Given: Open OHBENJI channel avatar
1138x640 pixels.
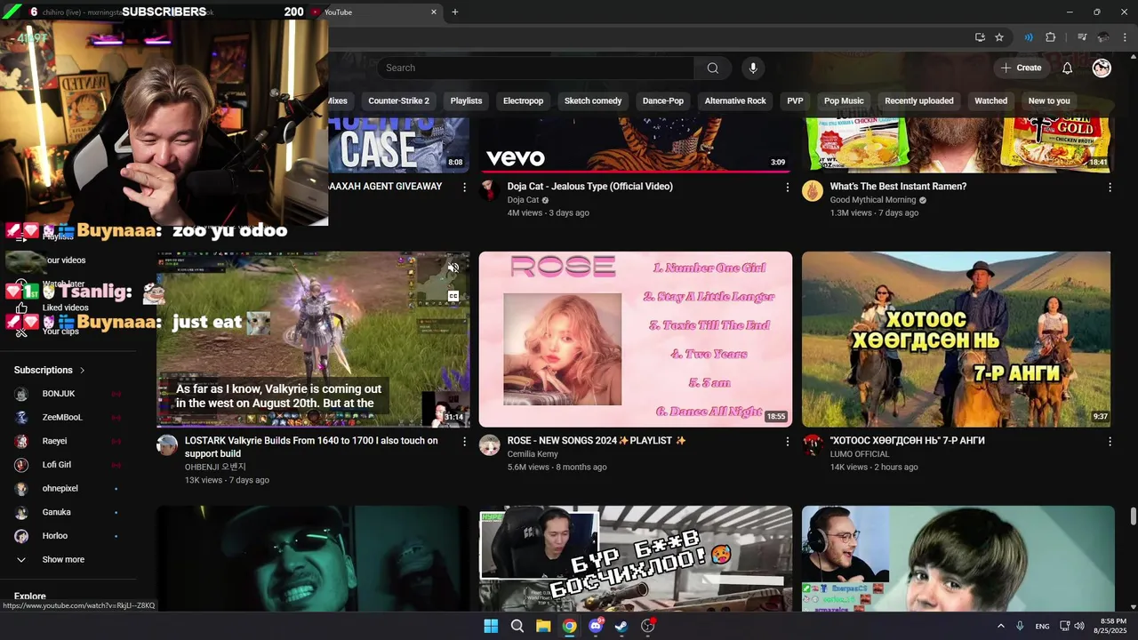Looking at the screenshot, I should 167,445.
